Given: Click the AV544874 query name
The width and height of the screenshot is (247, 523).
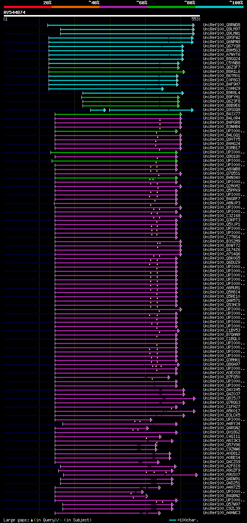Looking at the screenshot, I should (x=15, y=12).
